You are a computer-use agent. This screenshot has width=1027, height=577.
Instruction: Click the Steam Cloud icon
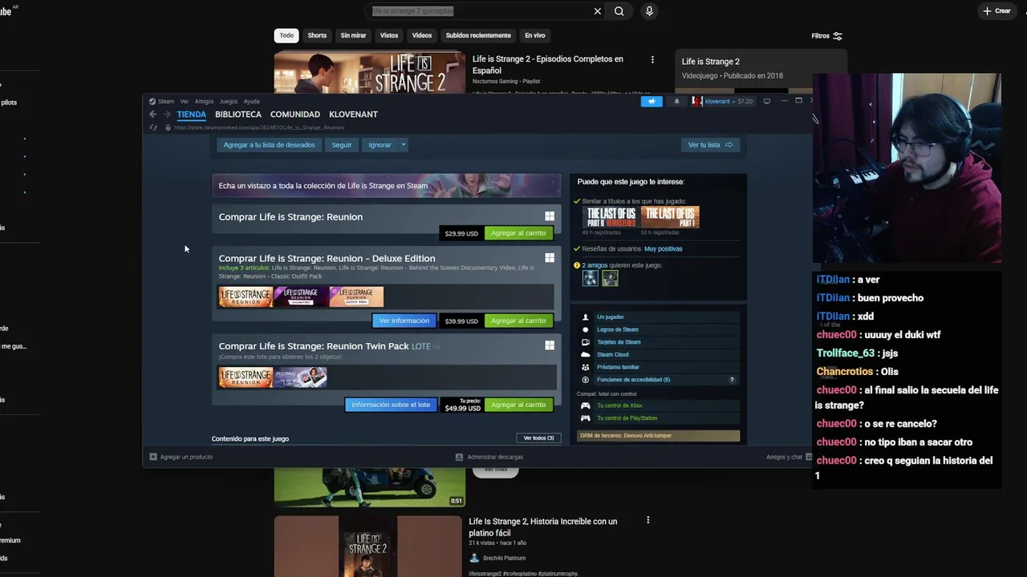(586, 354)
